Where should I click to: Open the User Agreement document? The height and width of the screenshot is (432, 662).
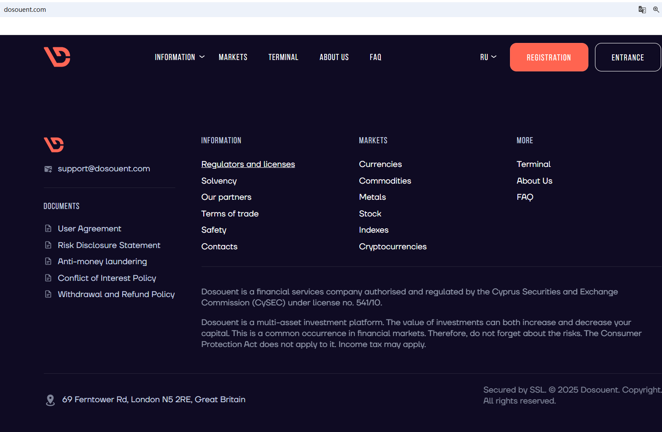pyautogui.click(x=89, y=229)
